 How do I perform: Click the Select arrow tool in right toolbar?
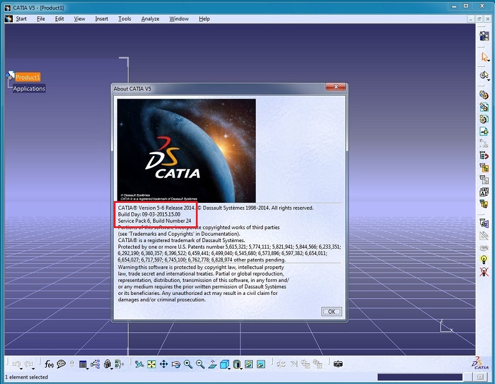pos(484,57)
